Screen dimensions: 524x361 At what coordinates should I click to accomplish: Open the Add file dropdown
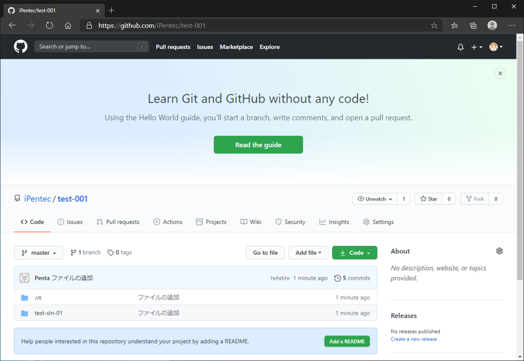(308, 253)
